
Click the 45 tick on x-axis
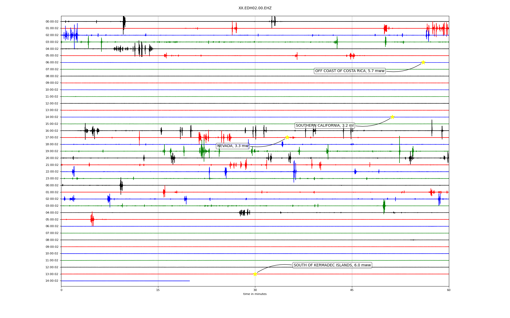point(352,290)
